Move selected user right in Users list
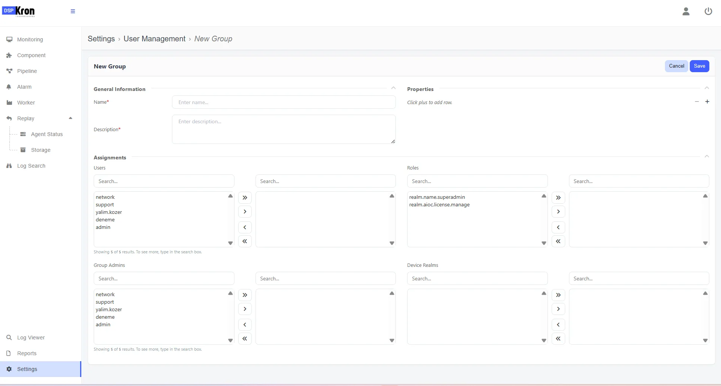The height and width of the screenshot is (386, 721). [x=245, y=212]
